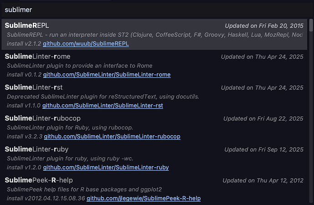This screenshot has width=314, height=205.
Task: Click 'install v3.2.3' text
Action: [x=25, y=137]
